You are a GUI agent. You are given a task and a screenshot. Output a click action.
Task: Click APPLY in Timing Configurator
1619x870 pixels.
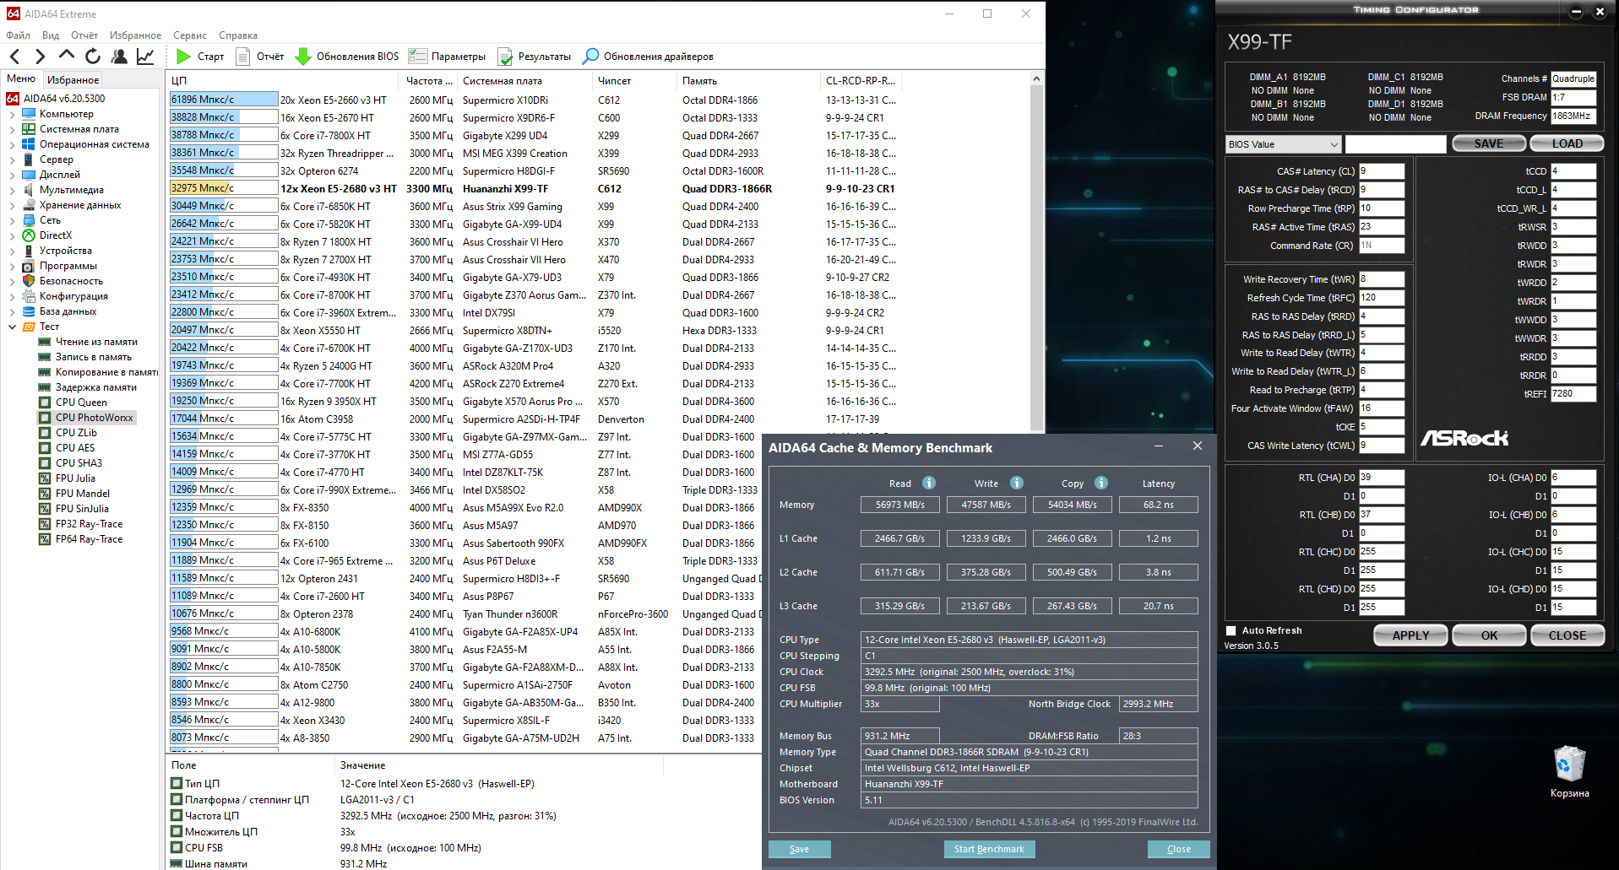tap(1410, 635)
